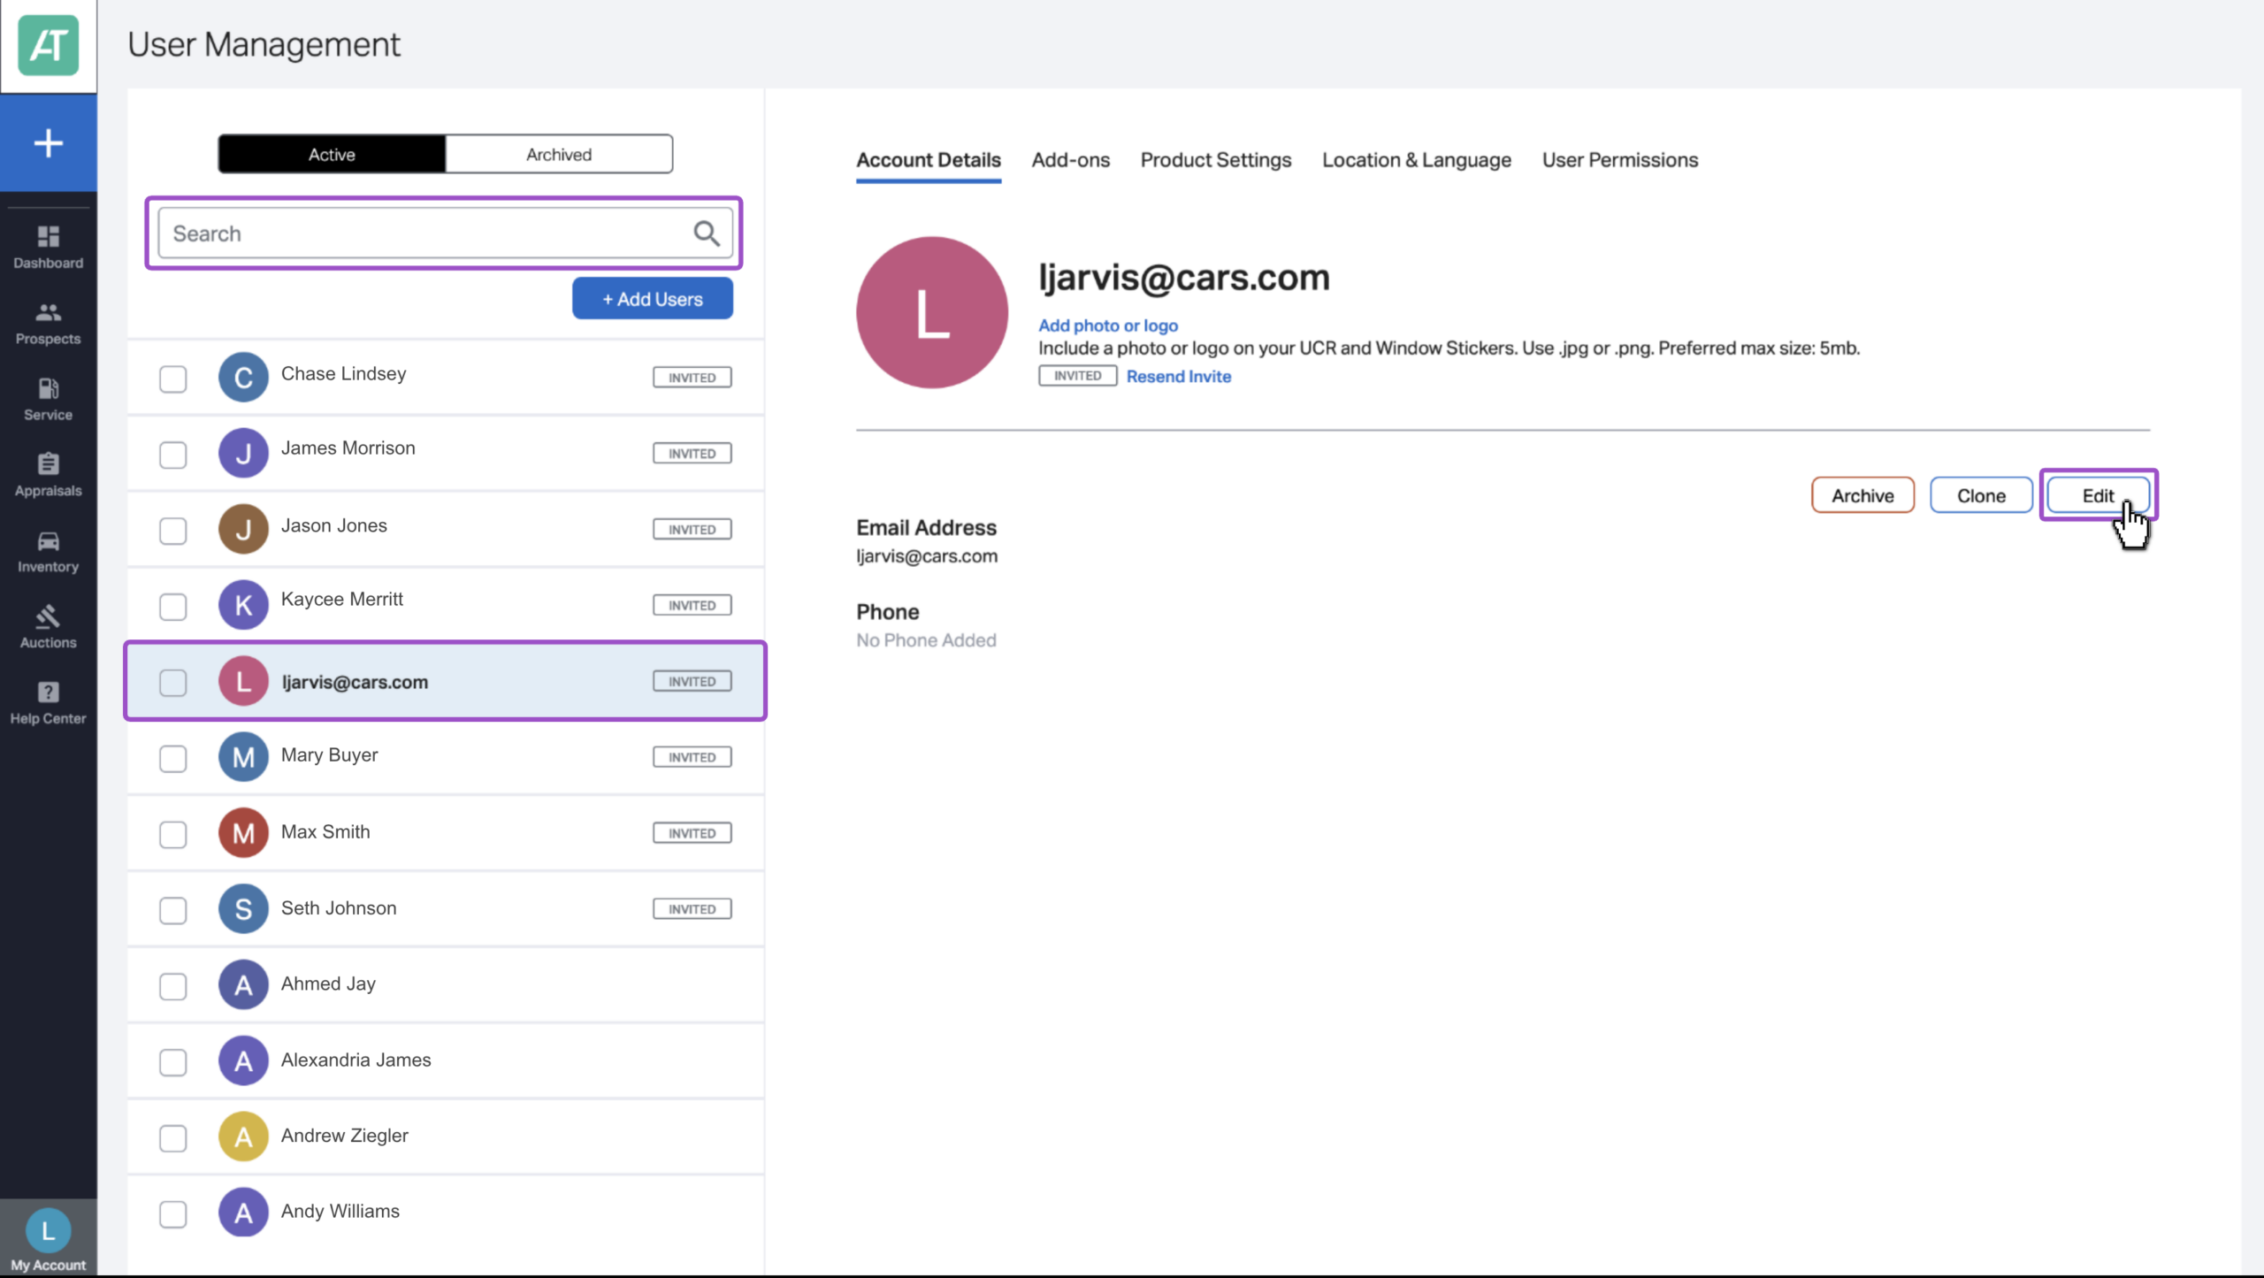Open Inventory car icon
Image resolution: width=2264 pixels, height=1278 pixels.
pos(48,540)
